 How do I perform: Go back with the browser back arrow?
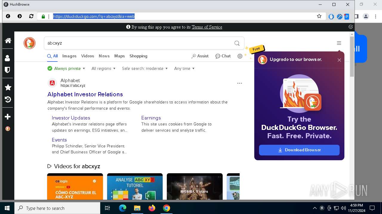pos(8,16)
